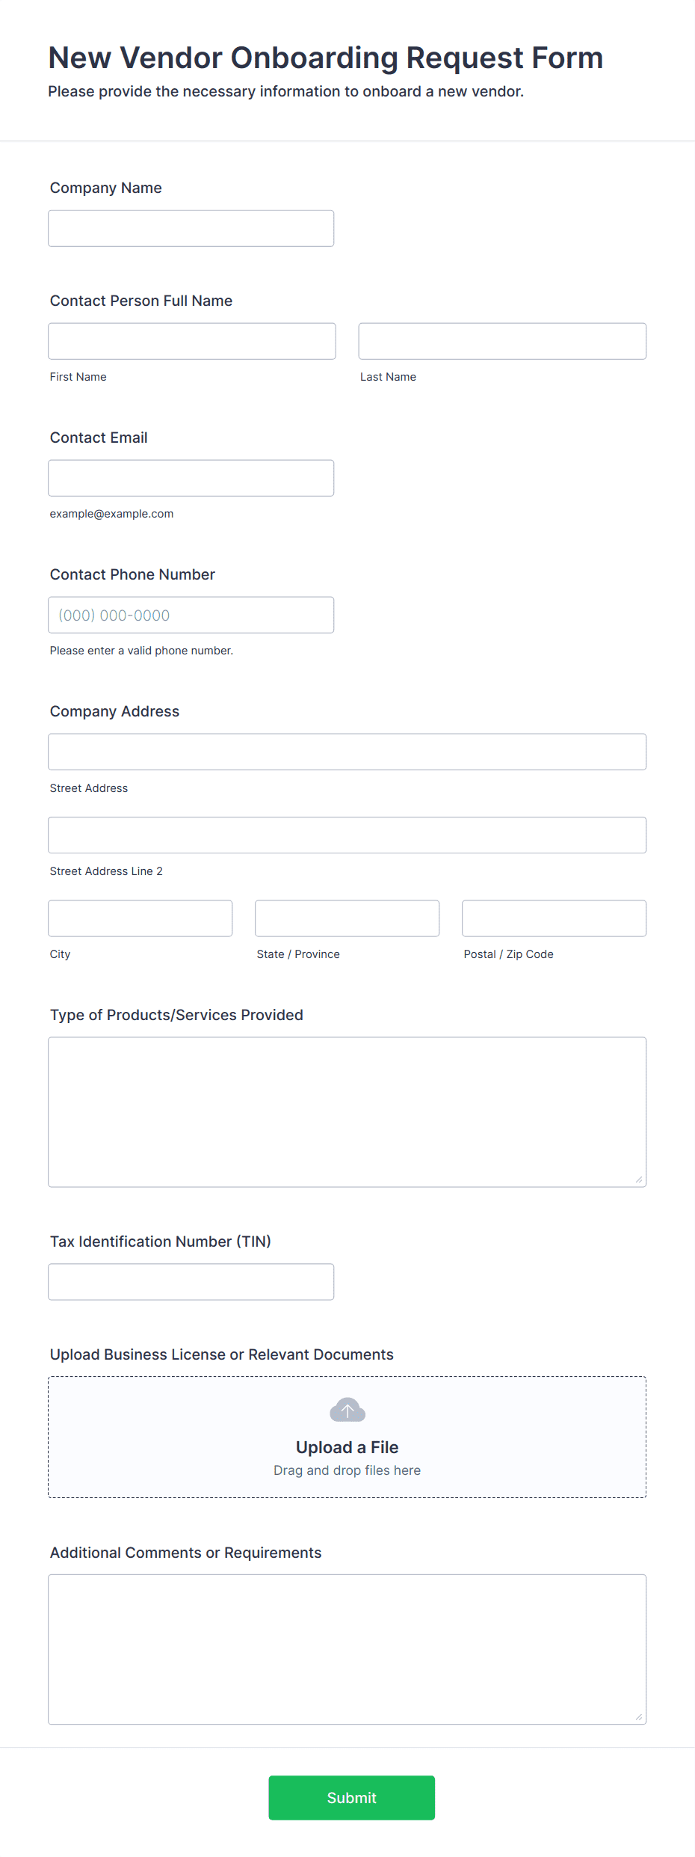Click the State / Province field
695x1857 pixels.
pyautogui.click(x=347, y=918)
